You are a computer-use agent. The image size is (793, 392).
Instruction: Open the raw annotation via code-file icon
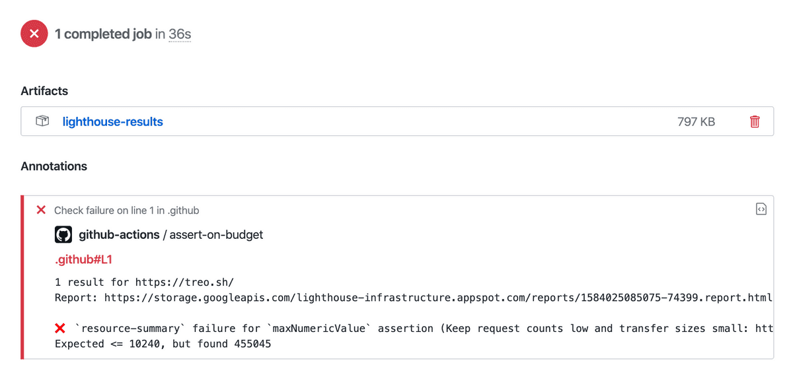click(761, 209)
